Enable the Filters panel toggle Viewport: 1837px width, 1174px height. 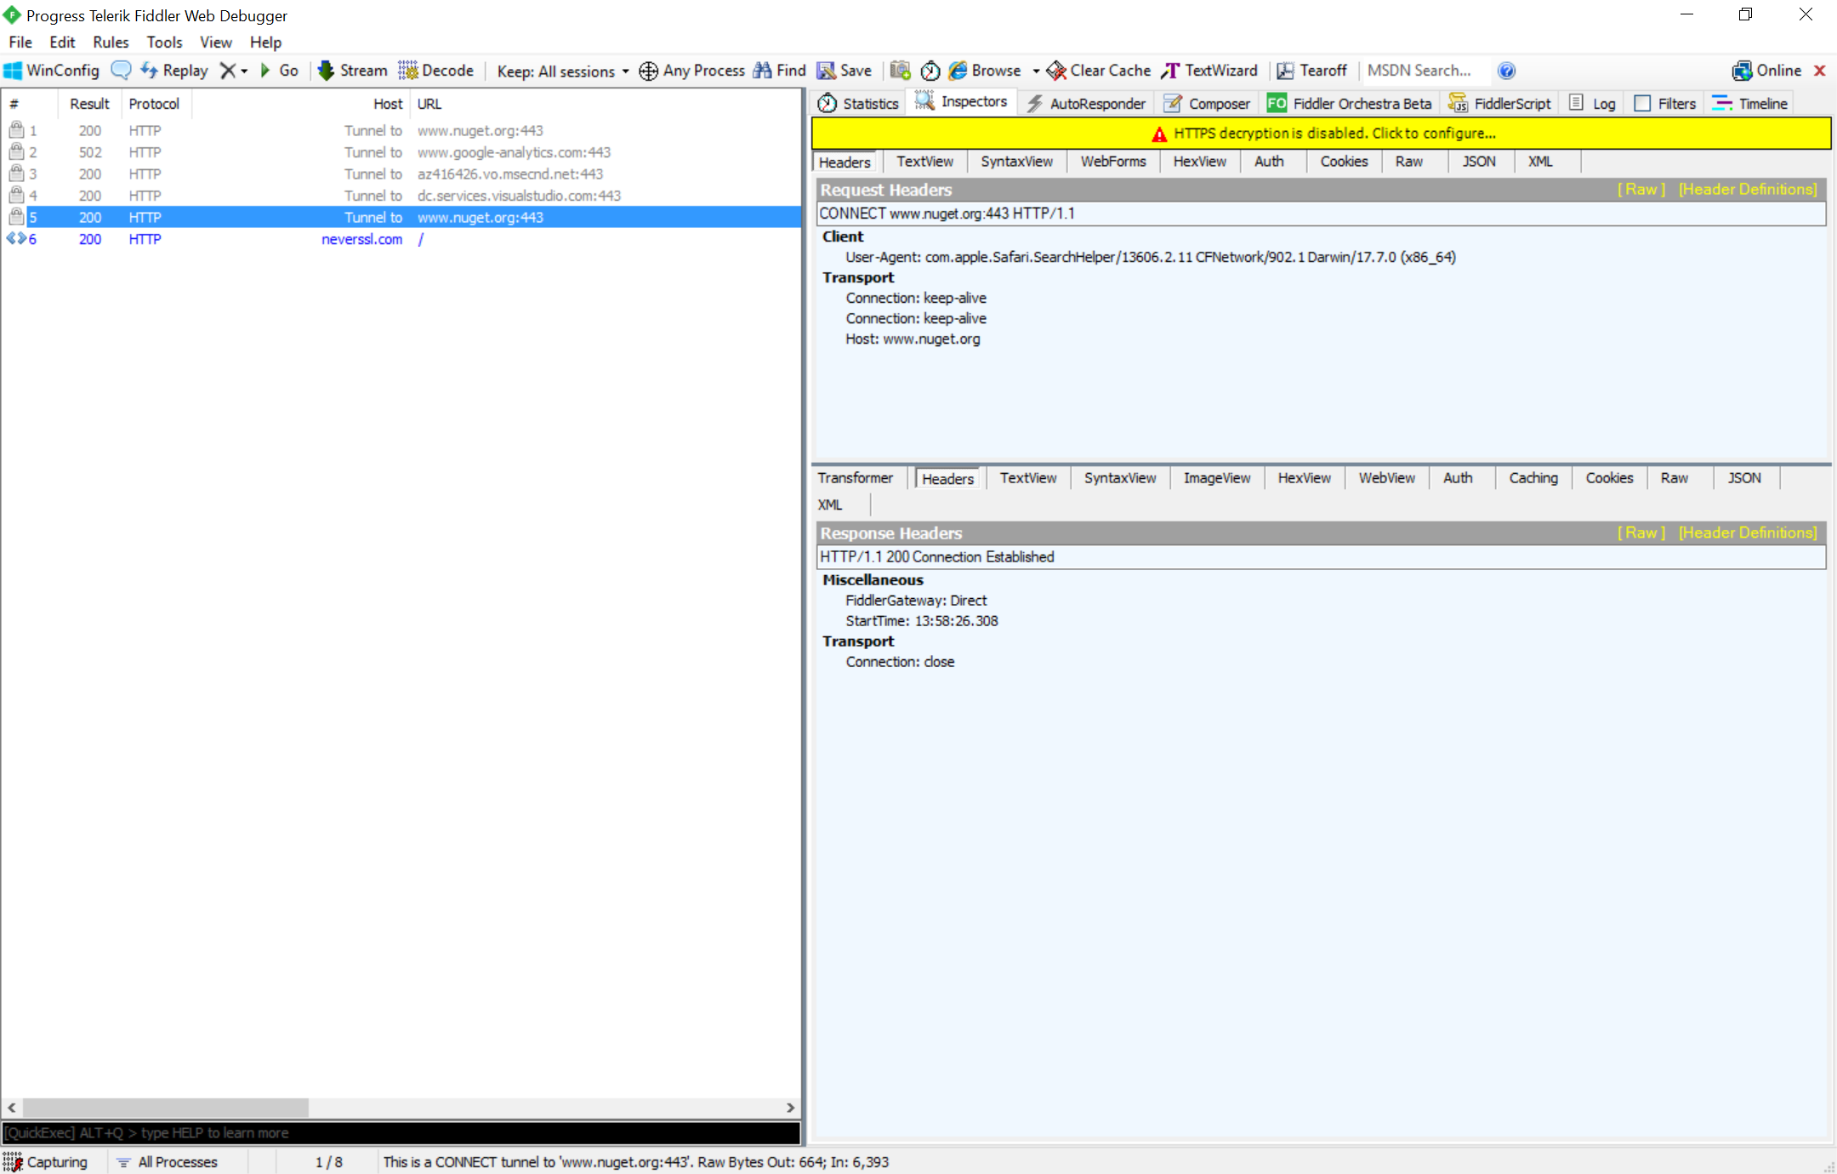pos(1643,103)
